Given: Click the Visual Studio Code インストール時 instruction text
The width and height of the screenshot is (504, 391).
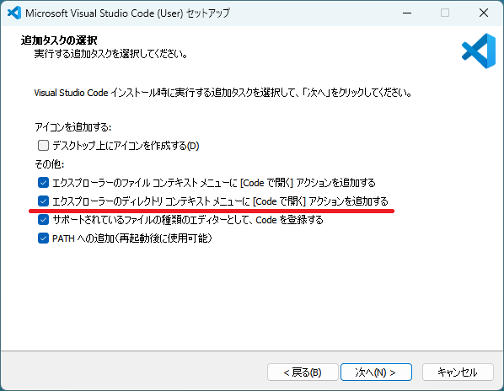Looking at the screenshot, I should click(x=223, y=93).
